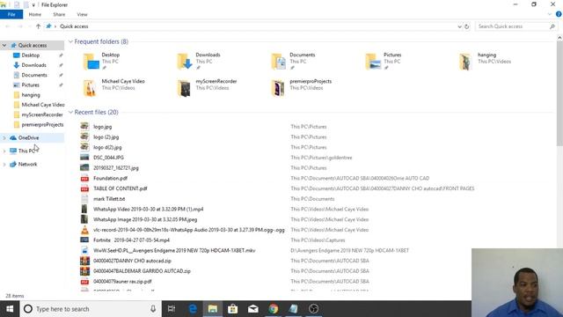
Task: Open the File menu tab
Action: click(11, 14)
